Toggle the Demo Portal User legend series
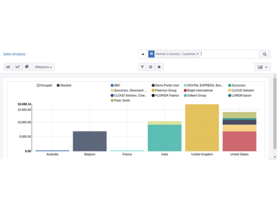Screen dimensions: 277x208 166,85
